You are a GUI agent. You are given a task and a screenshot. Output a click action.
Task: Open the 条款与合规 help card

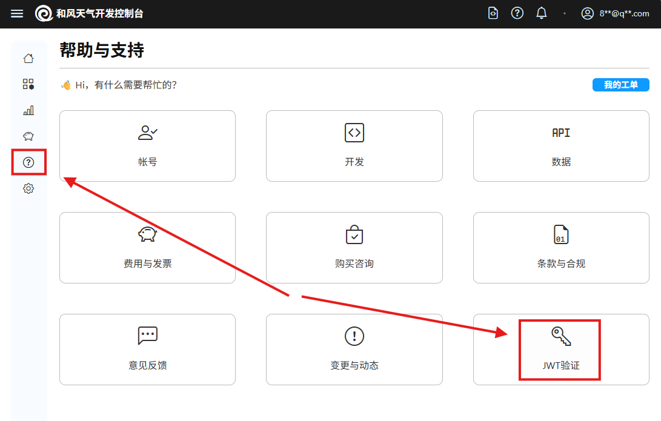pos(561,248)
